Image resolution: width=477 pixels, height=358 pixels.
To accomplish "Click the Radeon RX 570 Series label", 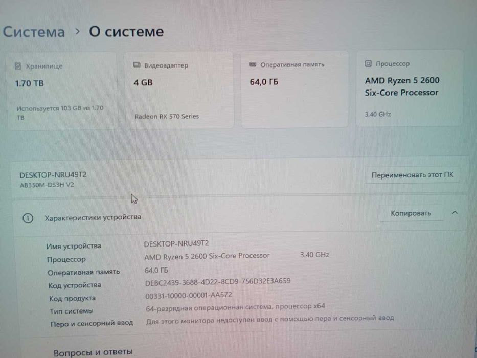I will 167,116.
